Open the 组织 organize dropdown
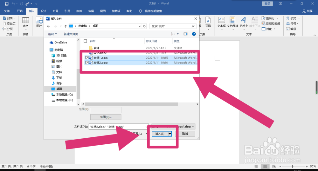The height and width of the screenshot is (171, 318). 52,34
